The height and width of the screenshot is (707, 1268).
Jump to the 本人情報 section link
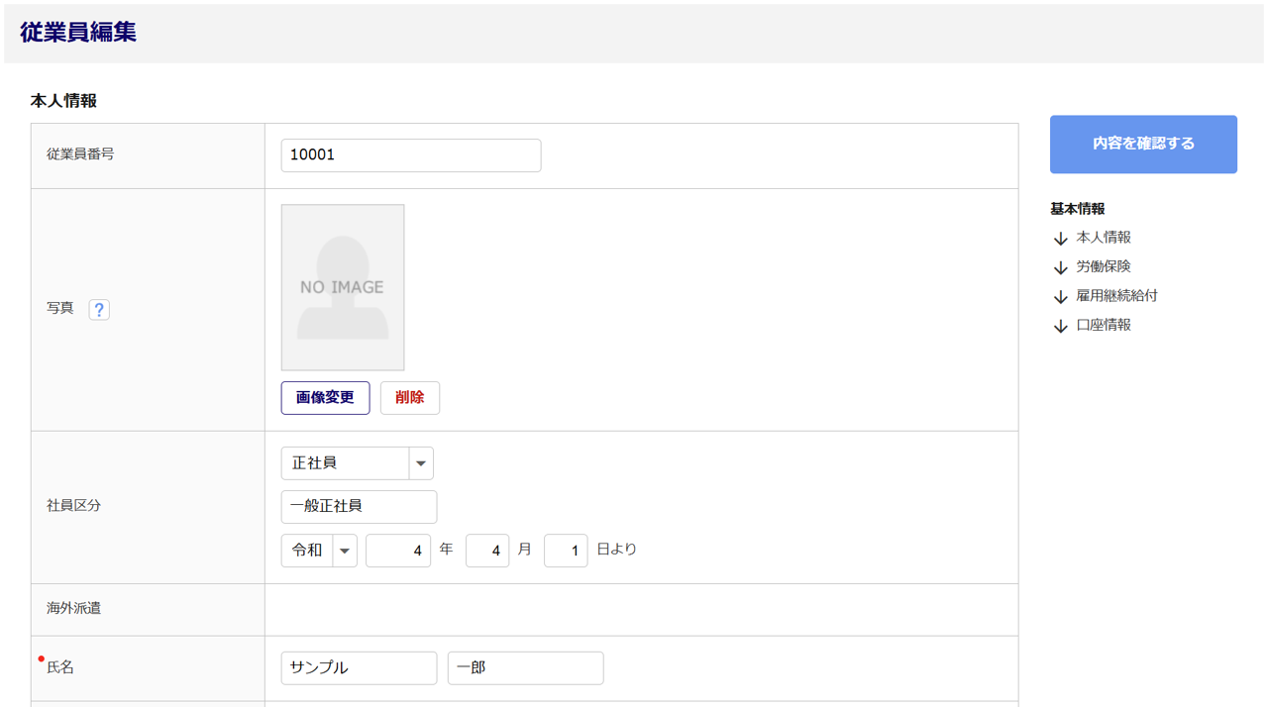(x=1104, y=238)
